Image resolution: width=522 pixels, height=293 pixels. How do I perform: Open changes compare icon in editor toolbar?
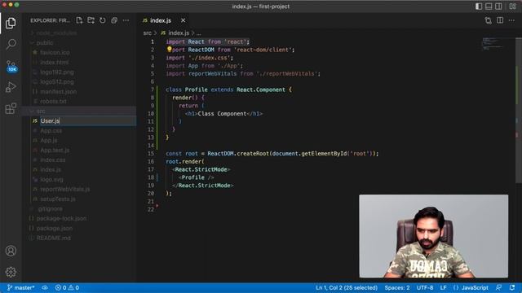point(488,20)
